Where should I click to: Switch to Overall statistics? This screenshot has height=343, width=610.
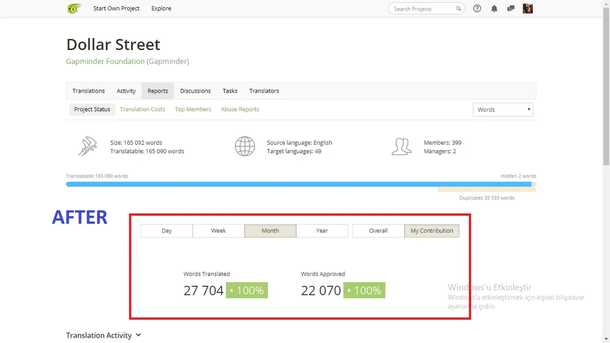point(378,231)
